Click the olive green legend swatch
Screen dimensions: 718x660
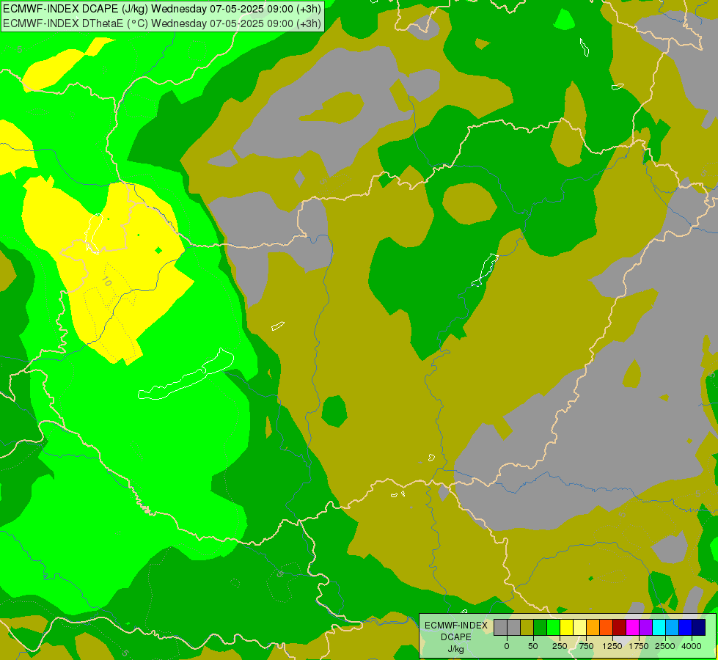527,628
